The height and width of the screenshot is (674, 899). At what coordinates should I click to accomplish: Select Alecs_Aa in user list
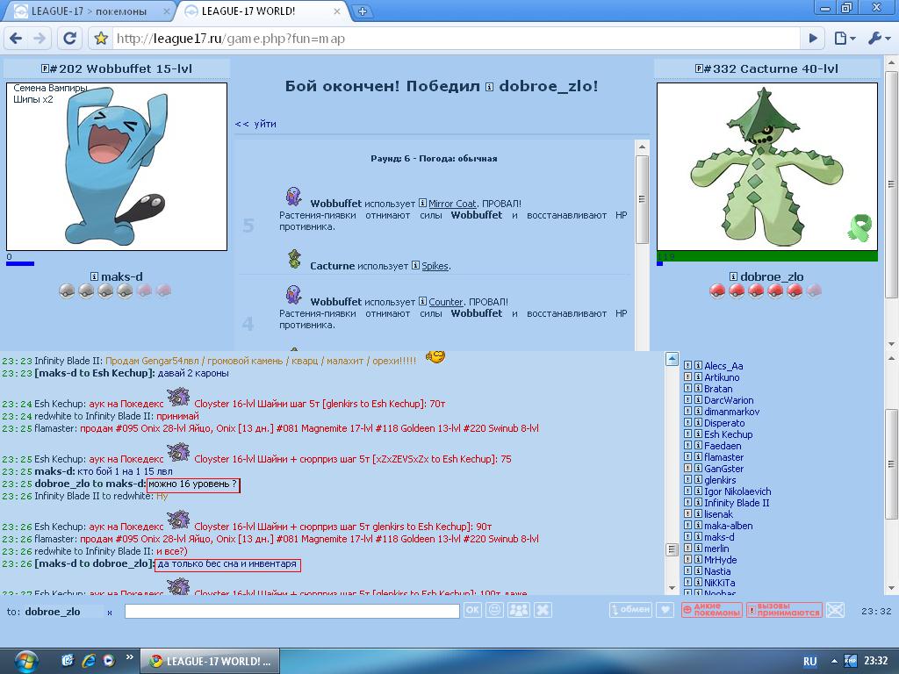tap(723, 366)
